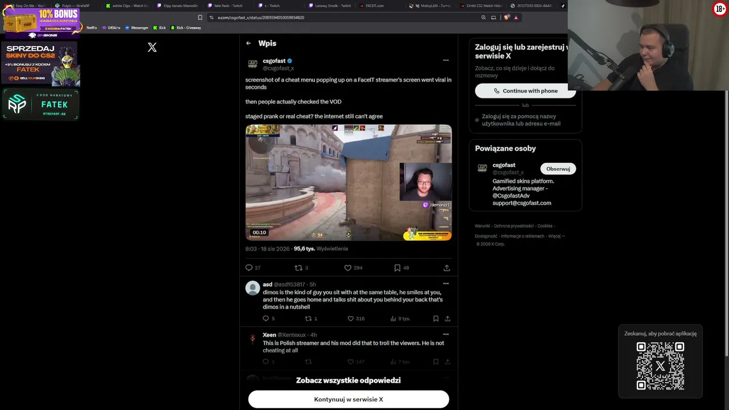Follow csgofast with the Obserwuj button
This screenshot has width=729, height=410.
pyautogui.click(x=558, y=169)
